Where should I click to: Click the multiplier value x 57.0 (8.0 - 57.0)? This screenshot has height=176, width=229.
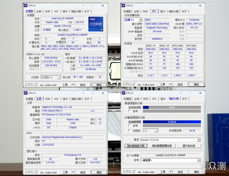tap(51, 62)
